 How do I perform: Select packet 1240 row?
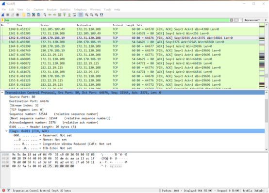pos(130,29)
